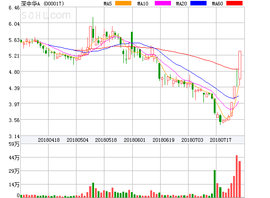
Task: Click the 5.63 price axis label
Action: point(14,40)
